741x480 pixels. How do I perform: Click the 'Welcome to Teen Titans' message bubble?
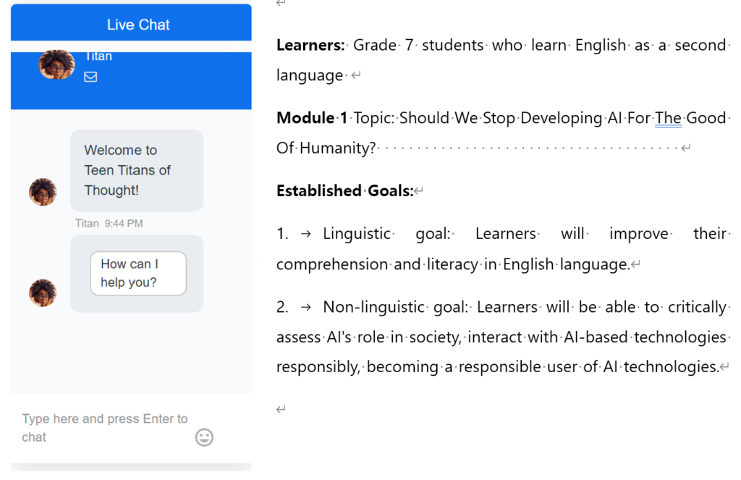(136, 170)
